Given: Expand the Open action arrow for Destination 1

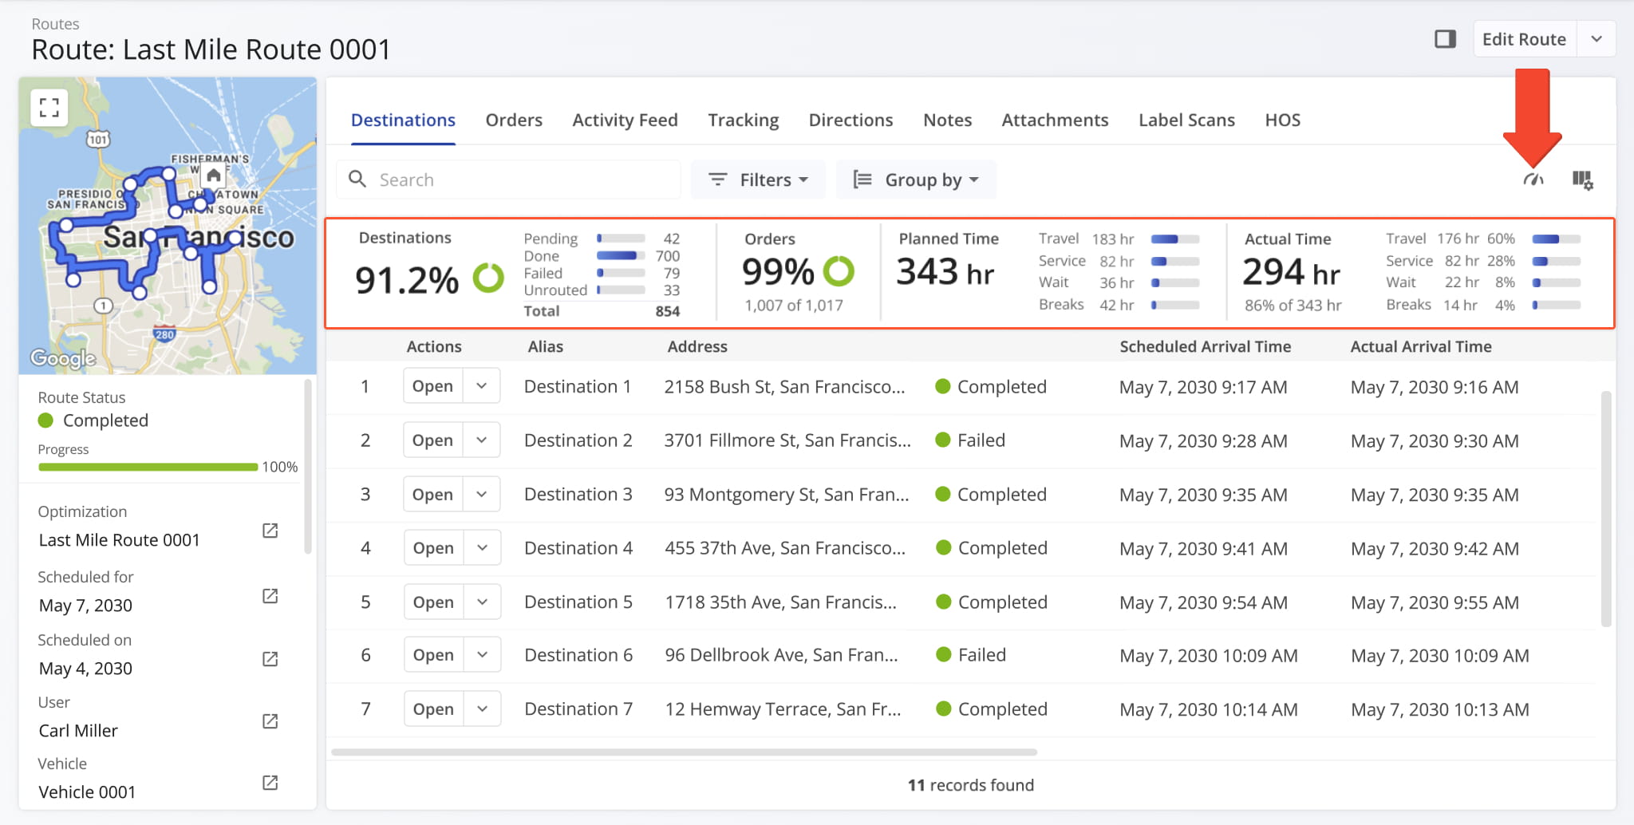Looking at the screenshot, I should pyautogui.click(x=482, y=386).
